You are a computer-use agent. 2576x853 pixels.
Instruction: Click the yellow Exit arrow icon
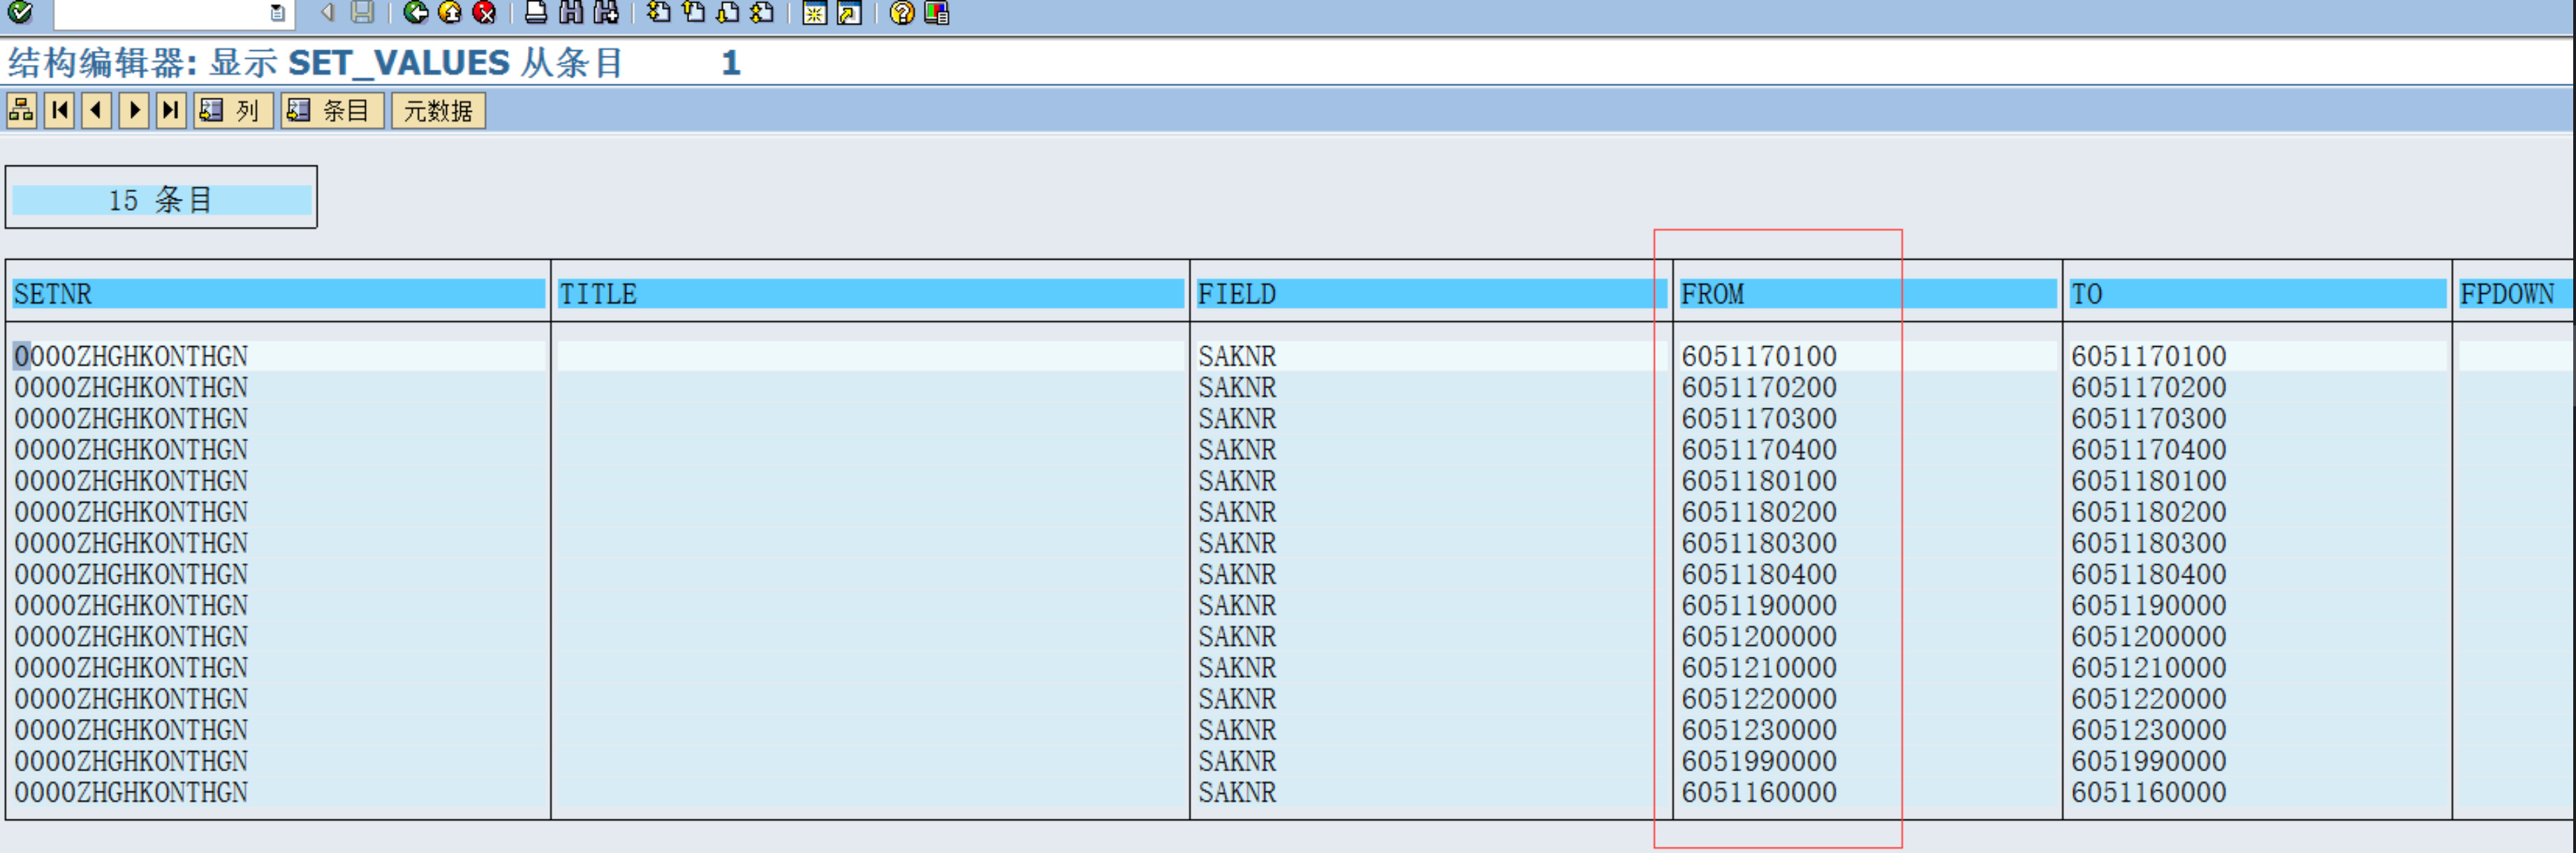coord(450,12)
